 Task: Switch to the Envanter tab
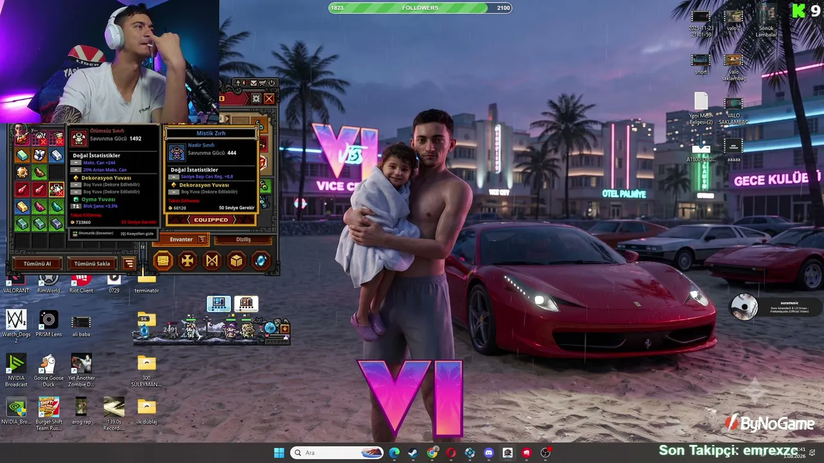[182, 240]
